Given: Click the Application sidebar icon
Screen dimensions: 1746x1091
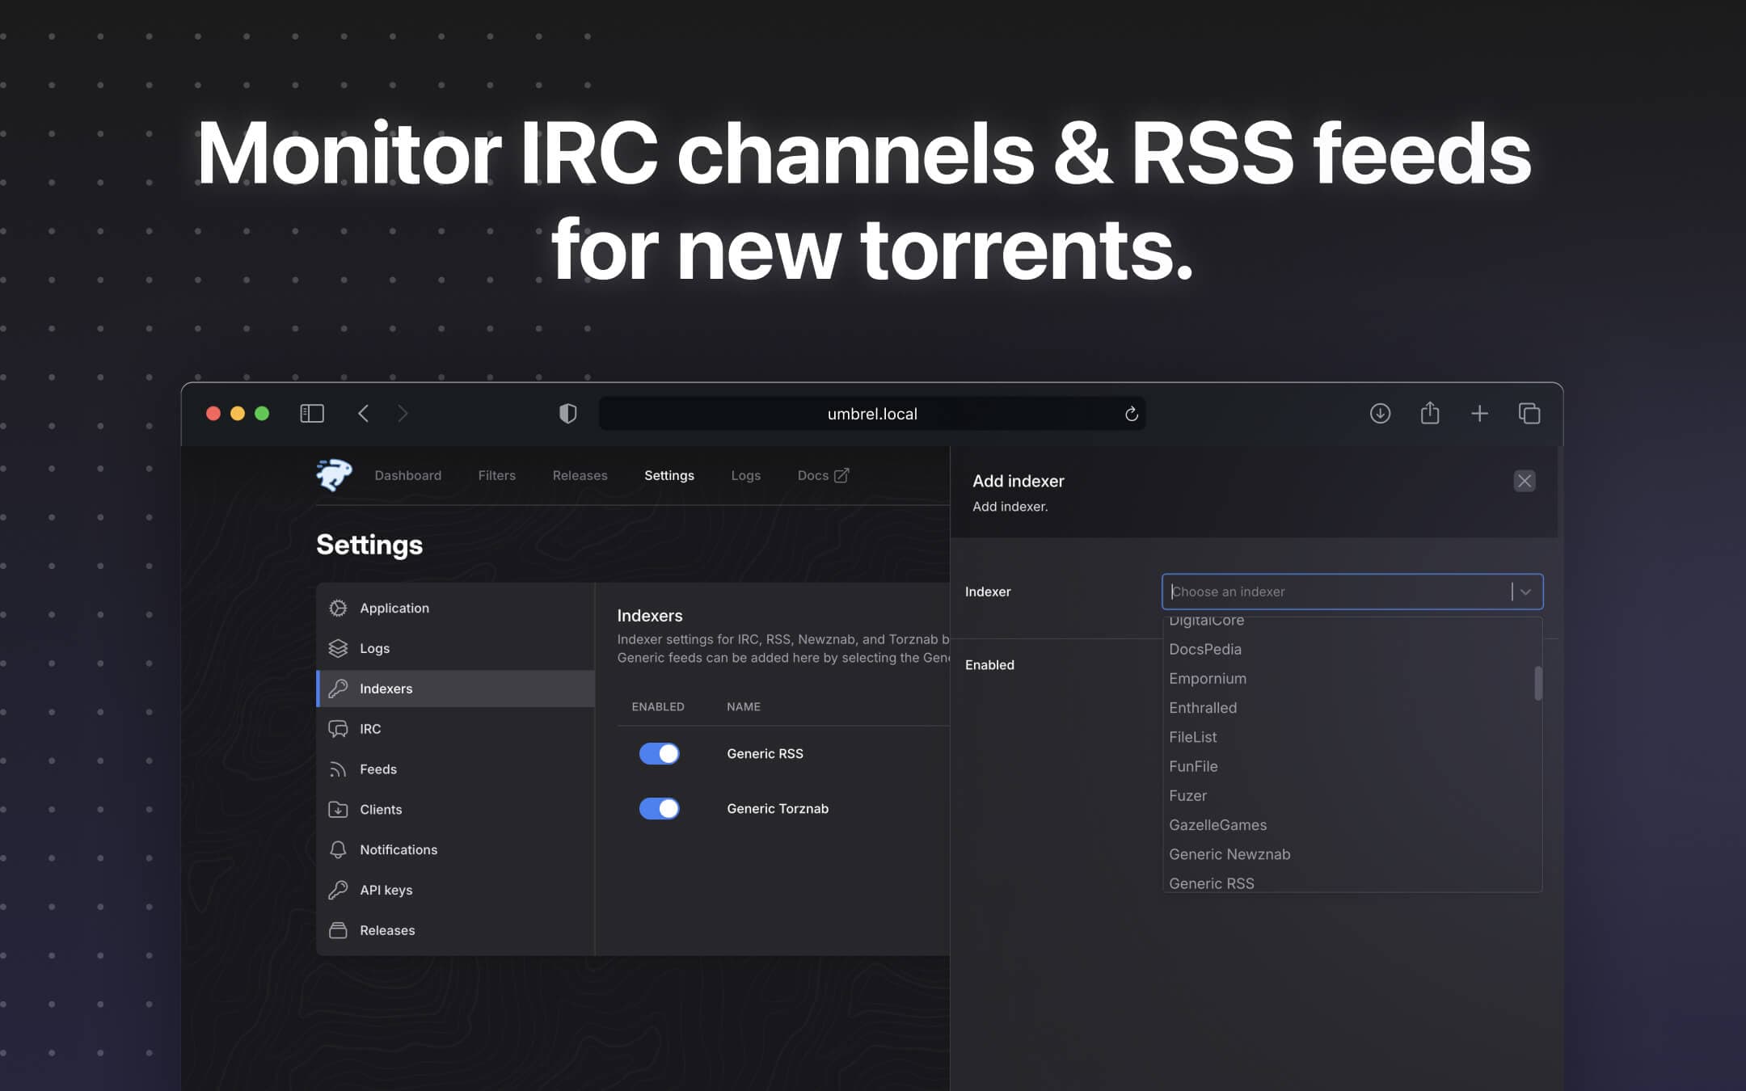Looking at the screenshot, I should tap(337, 609).
